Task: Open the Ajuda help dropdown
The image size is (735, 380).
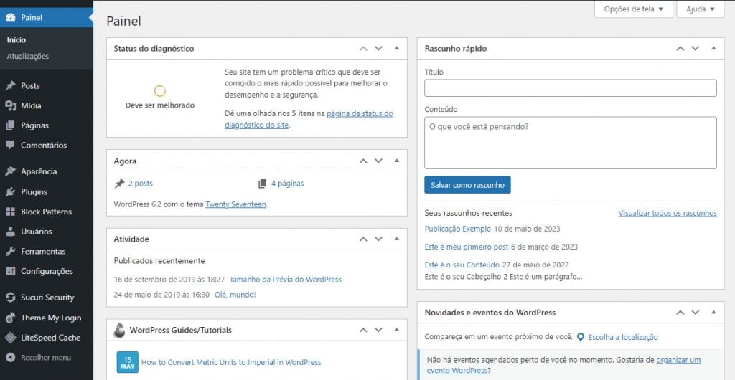Action: [x=701, y=9]
